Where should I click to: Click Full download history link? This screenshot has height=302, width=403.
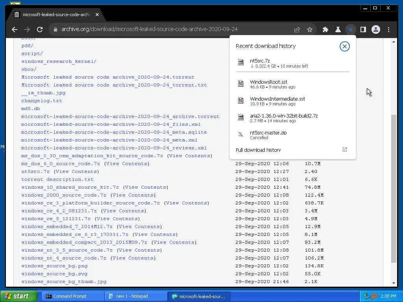(258, 150)
